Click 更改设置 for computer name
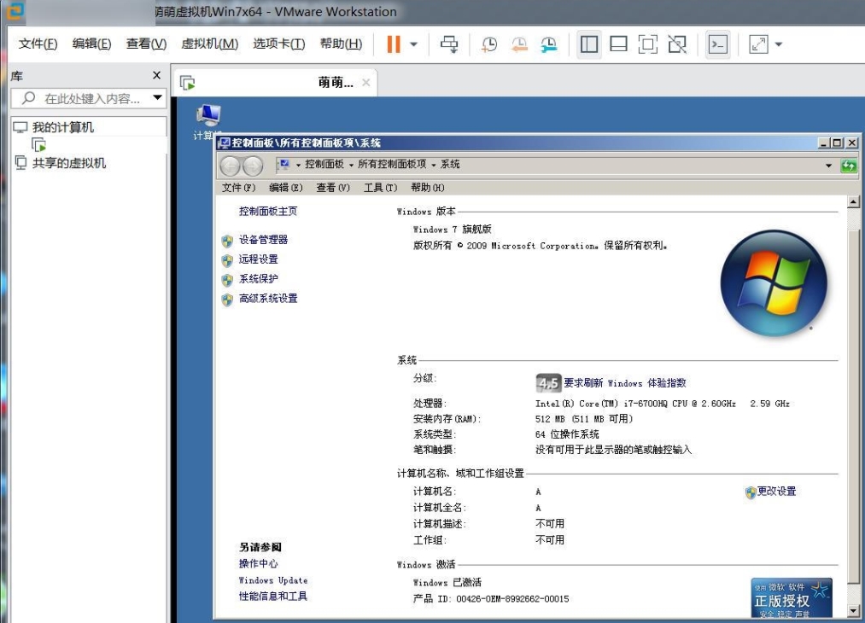Screen dimensions: 865x623 tap(777, 492)
